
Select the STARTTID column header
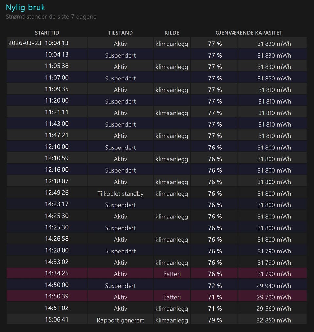point(47,33)
